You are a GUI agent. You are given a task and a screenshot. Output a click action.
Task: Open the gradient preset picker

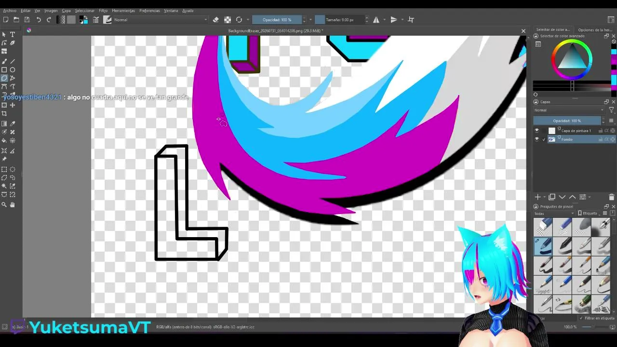pyautogui.click(x=61, y=20)
